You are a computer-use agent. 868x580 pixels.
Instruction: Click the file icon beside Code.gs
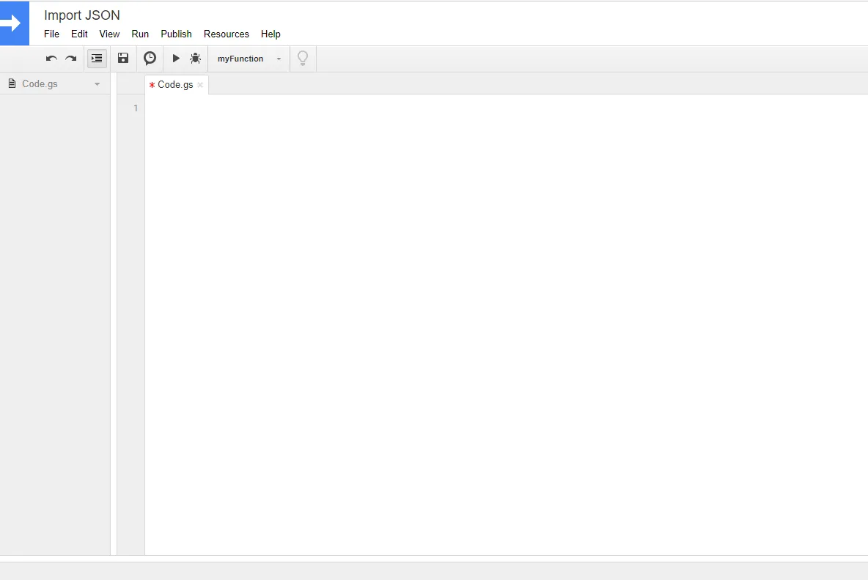pos(12,83)
